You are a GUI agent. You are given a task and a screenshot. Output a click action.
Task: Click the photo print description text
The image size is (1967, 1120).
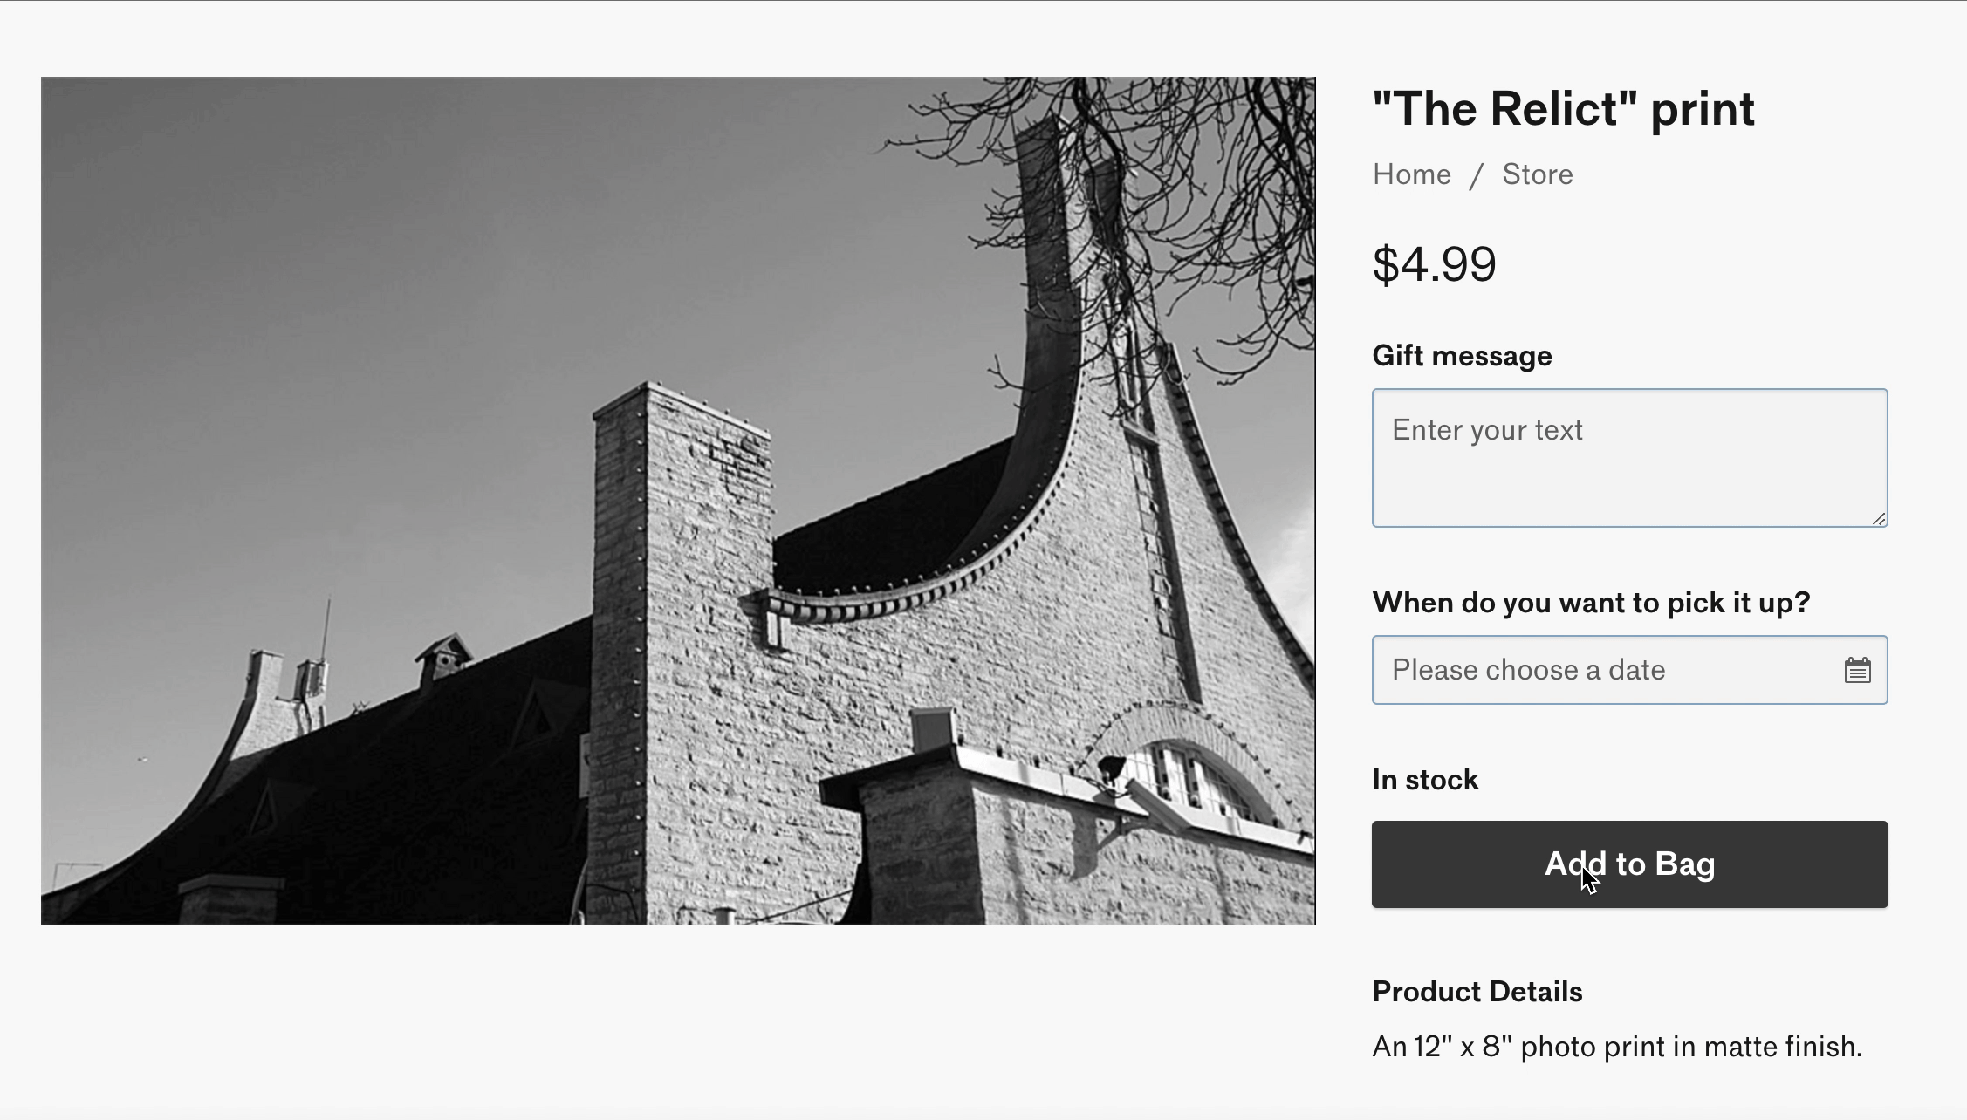1616,1047
